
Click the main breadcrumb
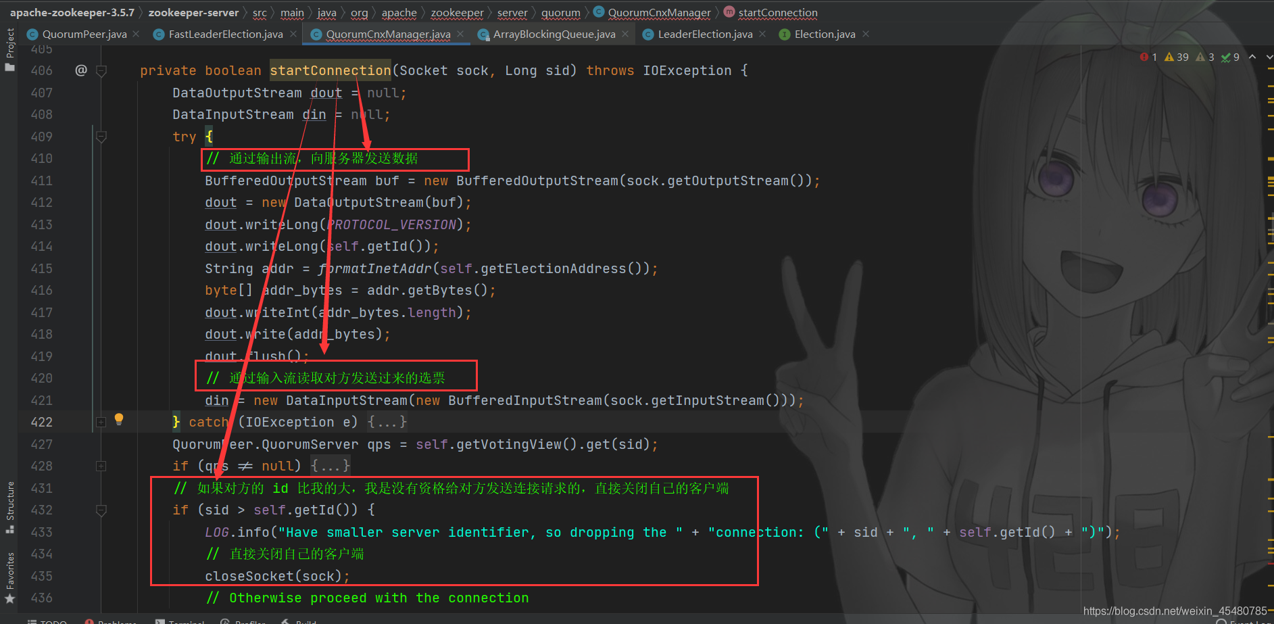(x=292, y=12)
